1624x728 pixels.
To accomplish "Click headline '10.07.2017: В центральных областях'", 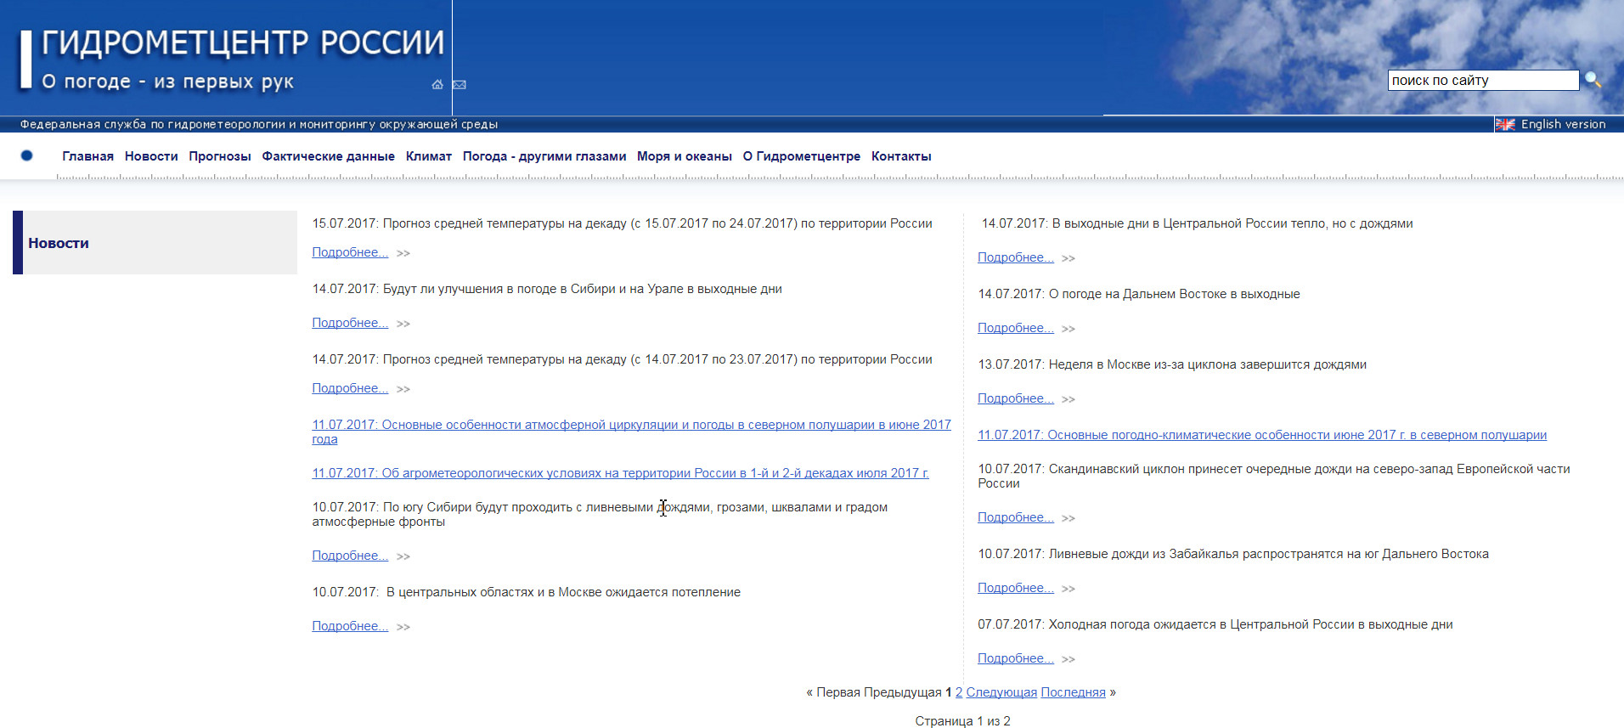I will [527, 592].
